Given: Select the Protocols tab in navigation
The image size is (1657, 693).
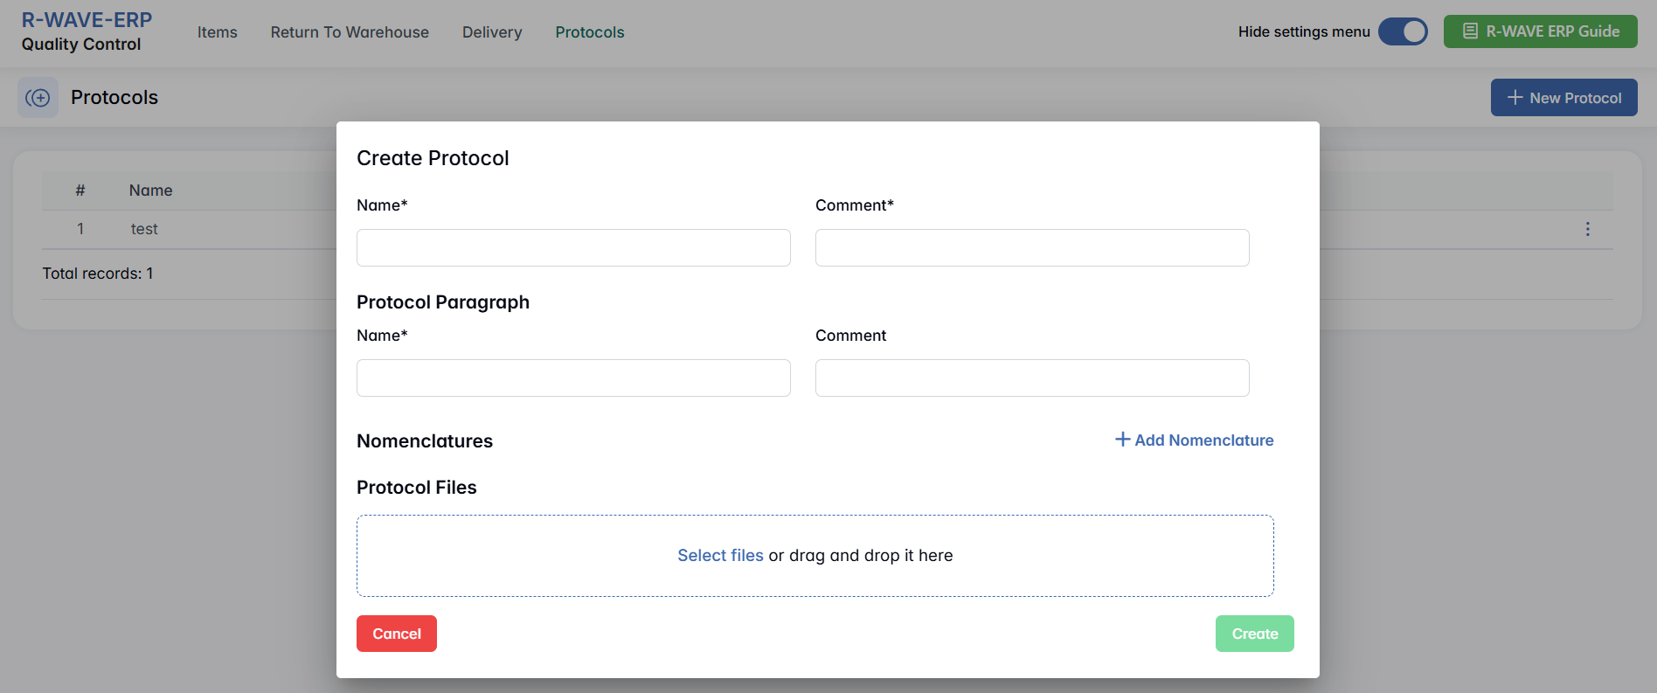Looking at the screenshot, I should click(590, 32).
